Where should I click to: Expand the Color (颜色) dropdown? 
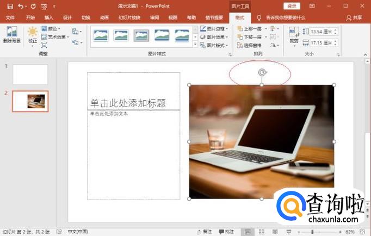click(53, 29)
